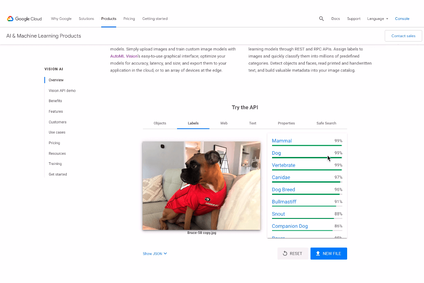Viewport: 424px width, 283px height.
Task: Go to Pricing in Vision AI sidebar
Action: 54,143
